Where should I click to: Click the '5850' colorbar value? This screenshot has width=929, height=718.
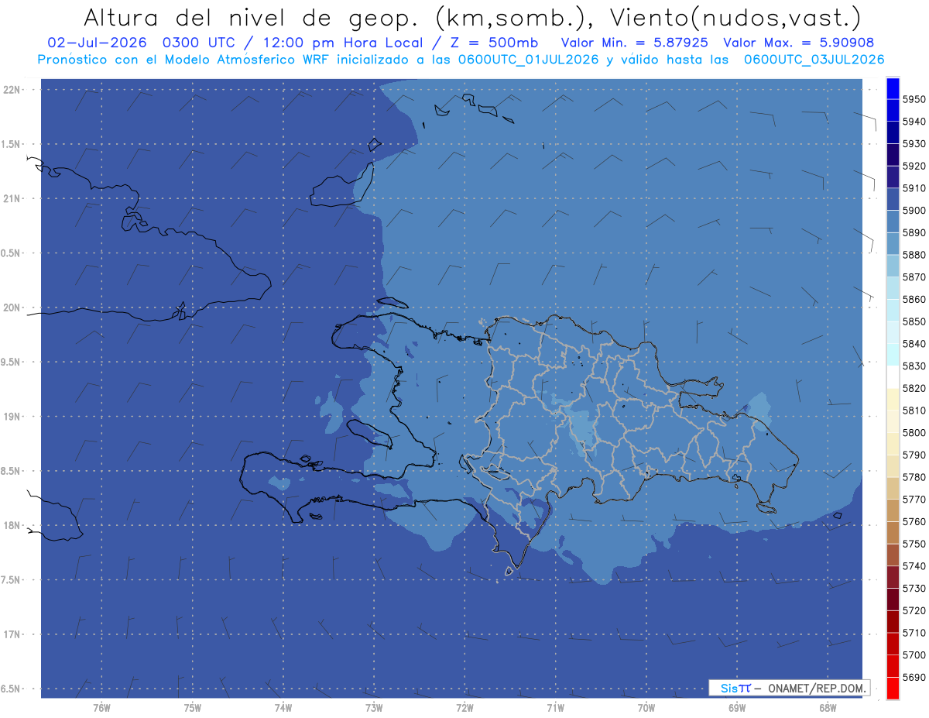(x=914, y=321)
